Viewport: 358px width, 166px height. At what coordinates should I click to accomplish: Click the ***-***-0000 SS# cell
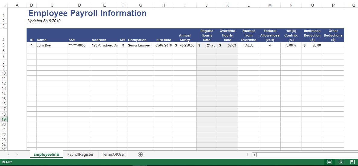(79, 45)
